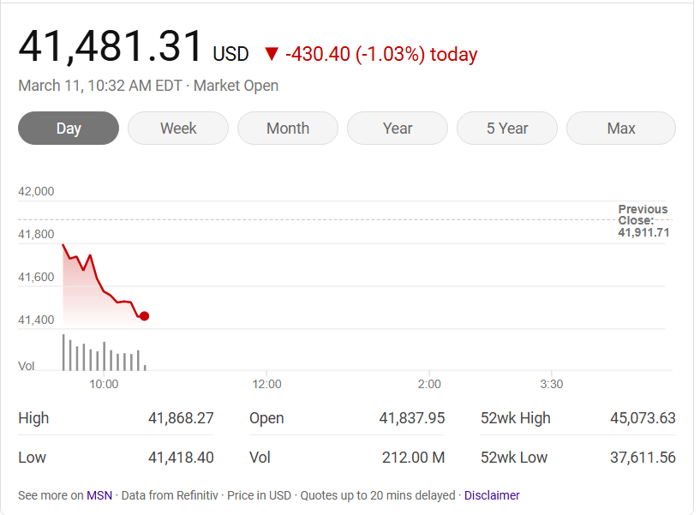The width and height of the screenshot is (700, 515).
Task: Switch to the Week chart view
Action: pos(178,129)
